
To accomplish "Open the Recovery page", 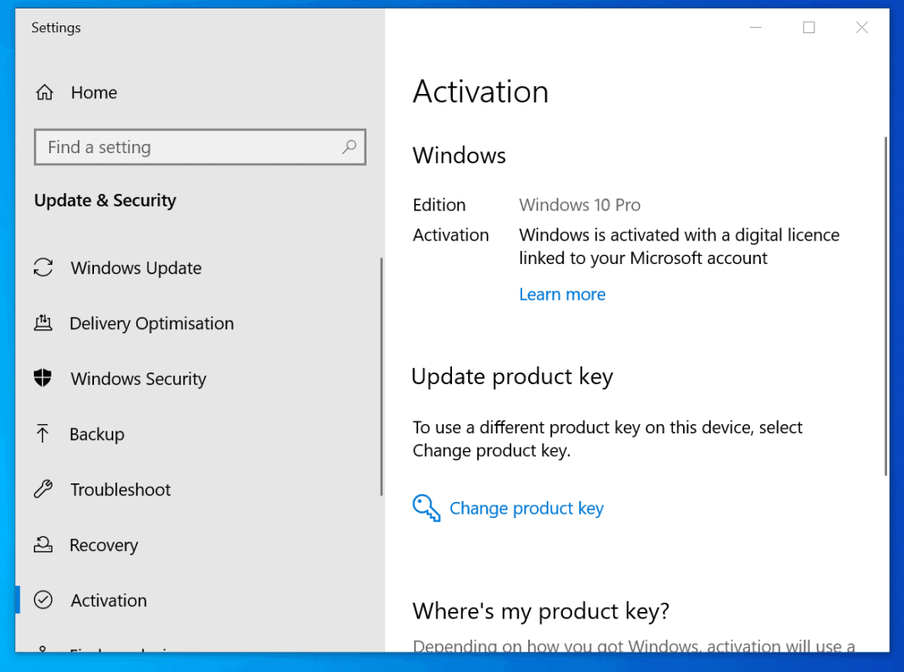I will [103, 545].
